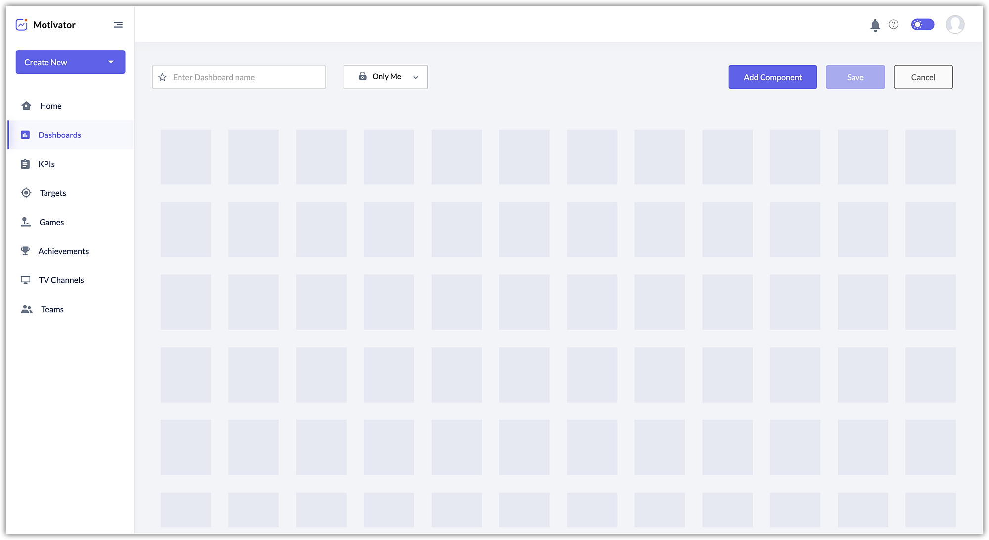Click the user profile avatar
Viewport: 989px width, 540px height.
(955, 24)
